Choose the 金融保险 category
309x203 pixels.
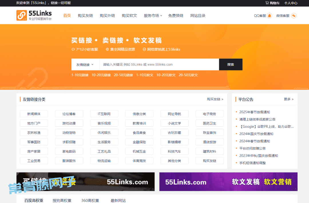pyautogui.click(x=139, y=142)
